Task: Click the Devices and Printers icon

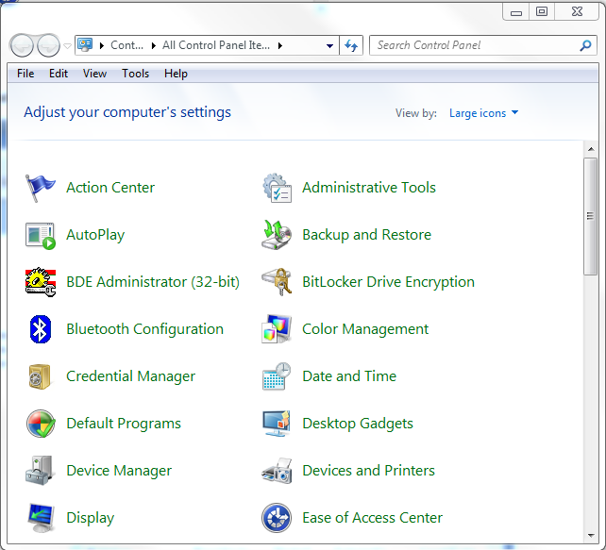Action: pyautogui.click(x=277, y=471)
